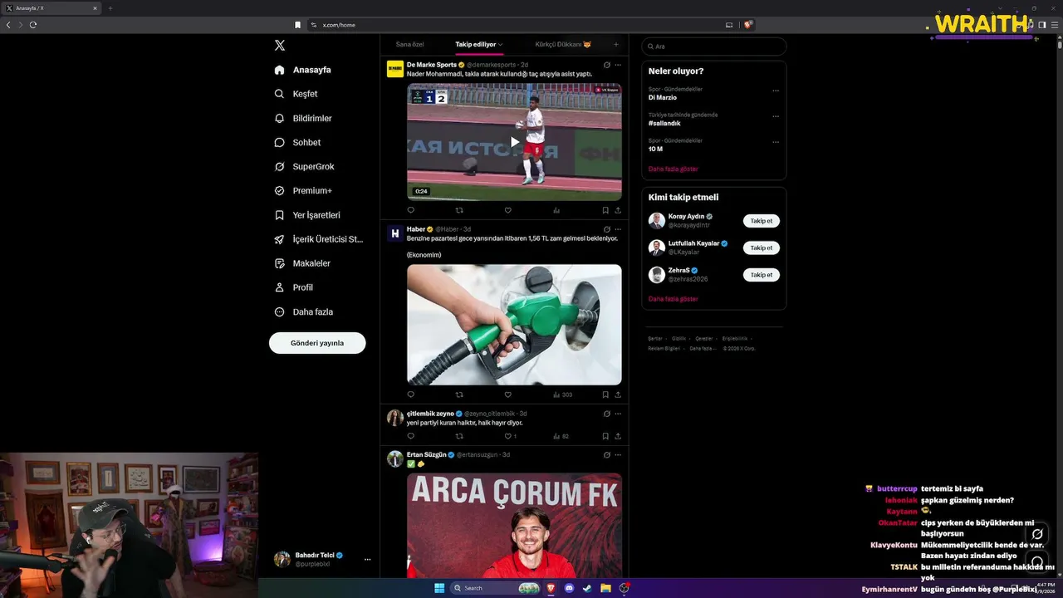Image resolution: width=1063 pixels, height=598 pixels.
Task: Open more options for De Marke Sports post
Action: pyautogui.click(x=618, y=65)
